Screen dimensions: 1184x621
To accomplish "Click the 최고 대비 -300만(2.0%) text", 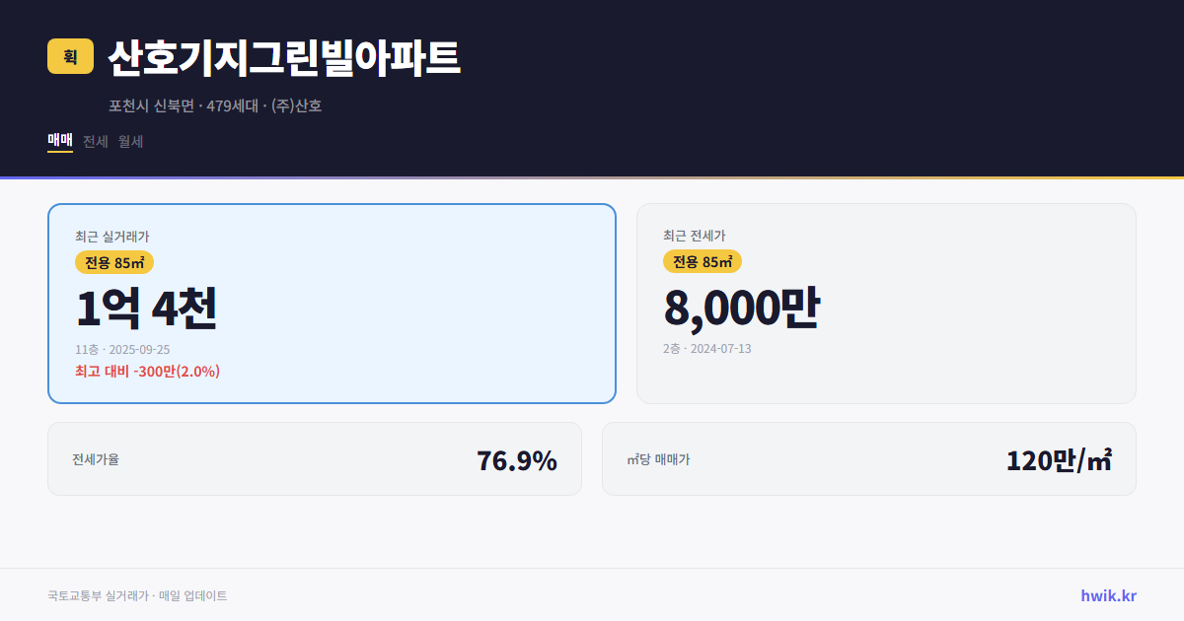I will point(148,372).
